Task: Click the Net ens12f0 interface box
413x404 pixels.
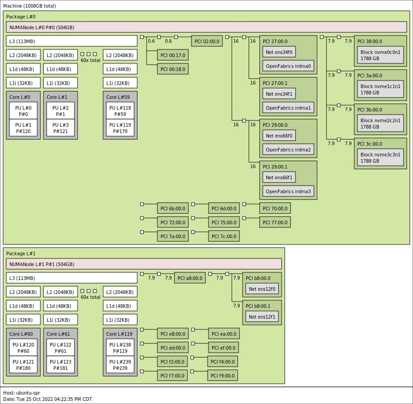Action: coord(262,289)
